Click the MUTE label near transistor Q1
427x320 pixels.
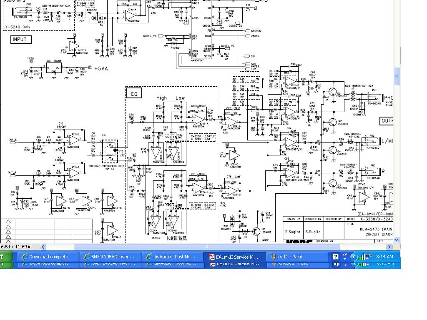[266, 240]
